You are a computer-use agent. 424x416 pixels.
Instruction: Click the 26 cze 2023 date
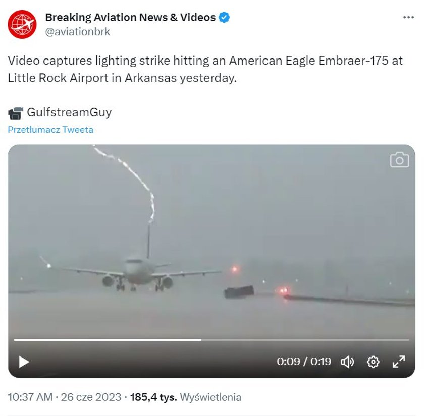point(91,397)
